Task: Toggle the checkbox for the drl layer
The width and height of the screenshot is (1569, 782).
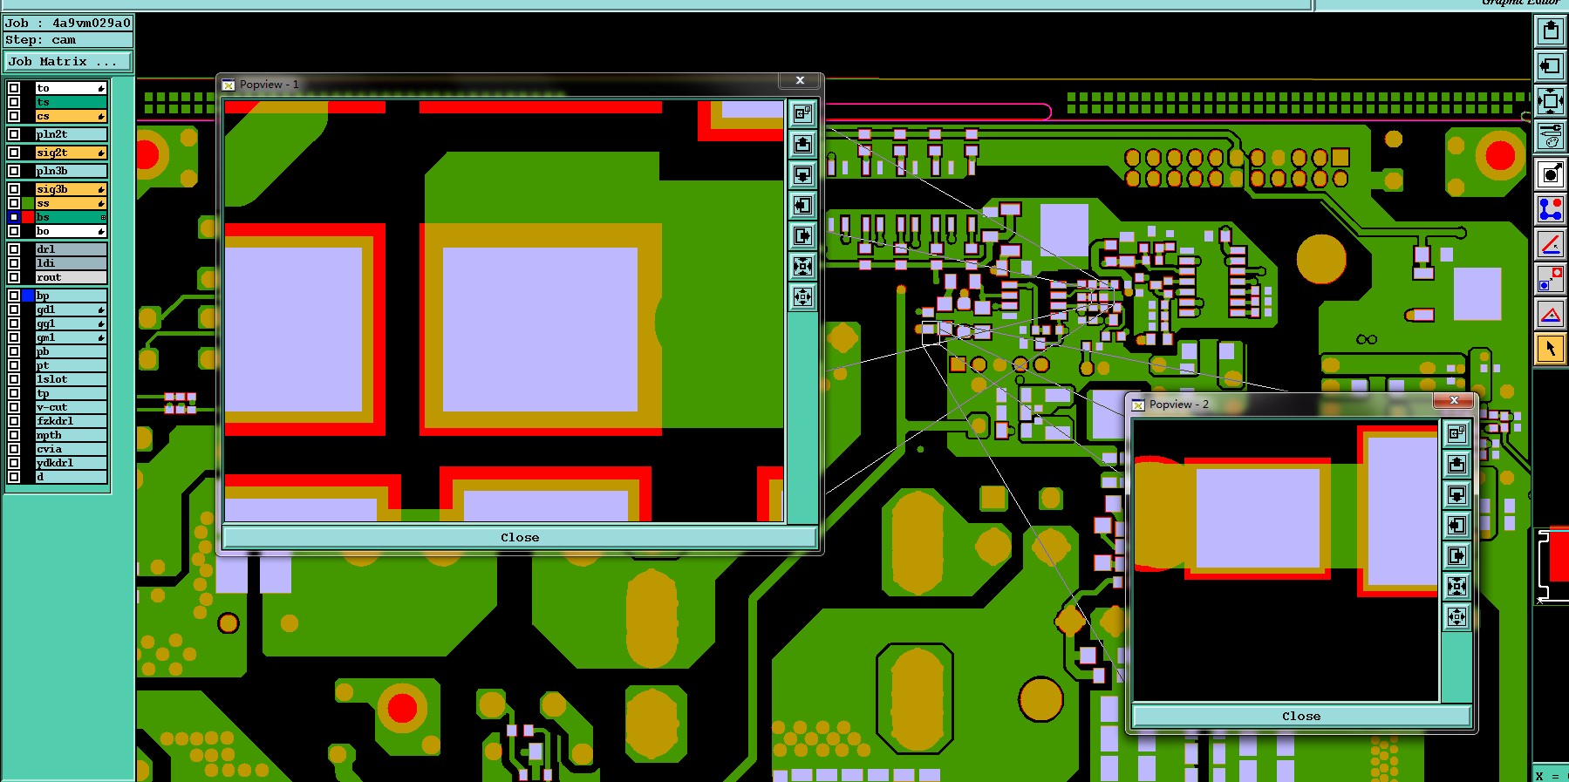Action: click(x=14, y=249)
